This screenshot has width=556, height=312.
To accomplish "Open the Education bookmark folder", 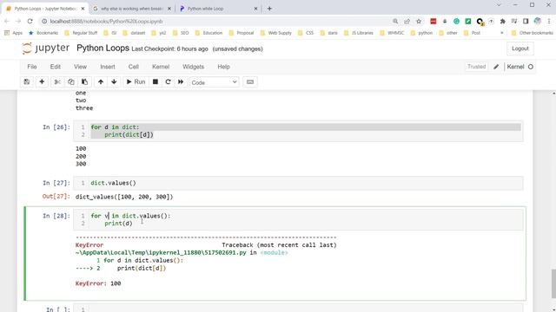I will pyautogui.click(x=208, y=33).
